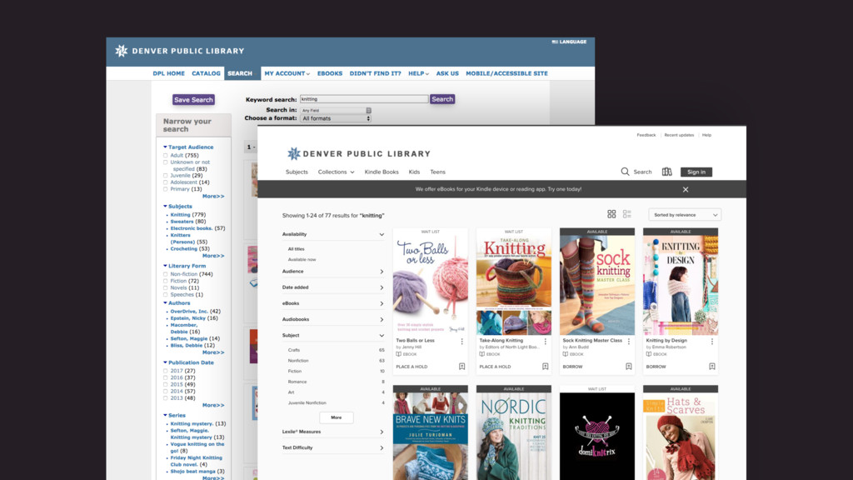Screen dimensions: 853x480
Task: Click Denver Public Library logo in back window
Action: 180,51
